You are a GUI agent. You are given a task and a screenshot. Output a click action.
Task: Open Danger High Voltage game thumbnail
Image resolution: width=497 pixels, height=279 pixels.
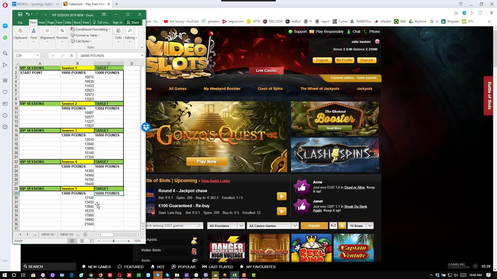pos(227,248)
